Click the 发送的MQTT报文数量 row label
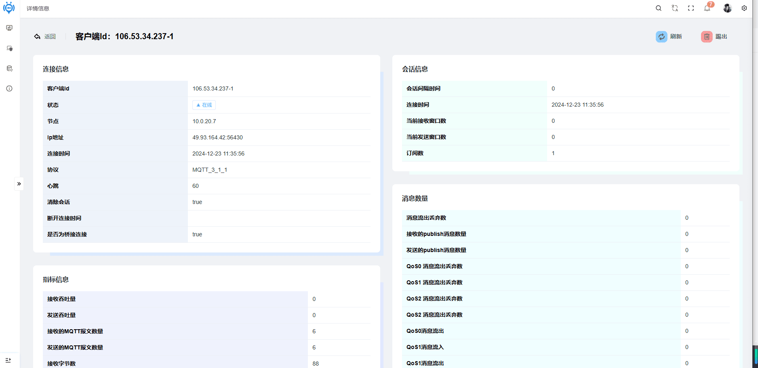 coord(75,347)
